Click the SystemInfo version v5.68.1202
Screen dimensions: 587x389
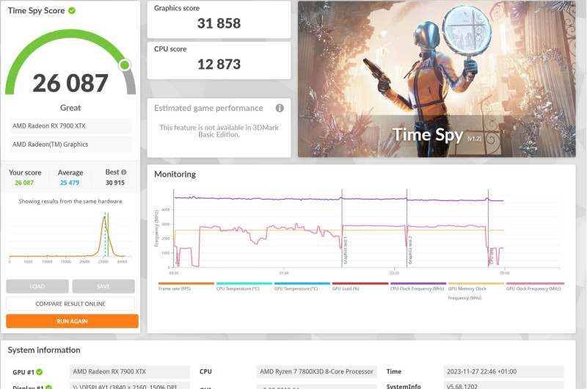(503, 385)
